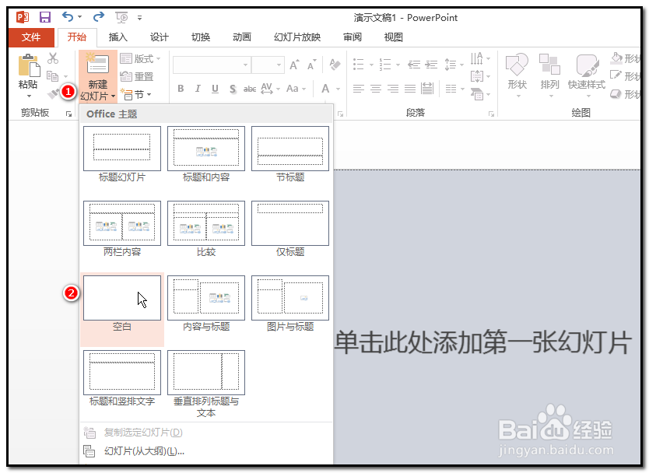
Task: Click the Convert to SmartArt icon
Action: (477, 94)
